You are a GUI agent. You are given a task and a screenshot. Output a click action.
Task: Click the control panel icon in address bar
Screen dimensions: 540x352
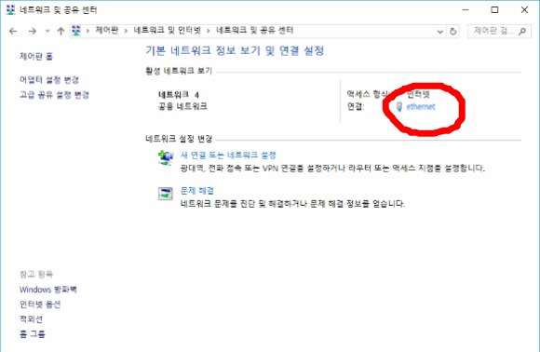point(76,31)
